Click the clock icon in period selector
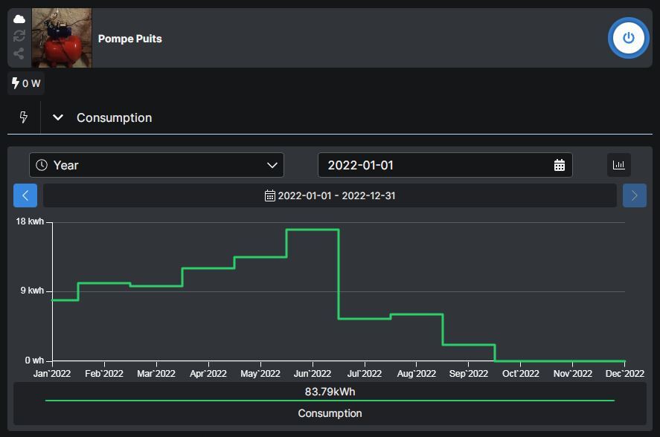This screenshot has width=660, height=437. (x=42, y=165)
